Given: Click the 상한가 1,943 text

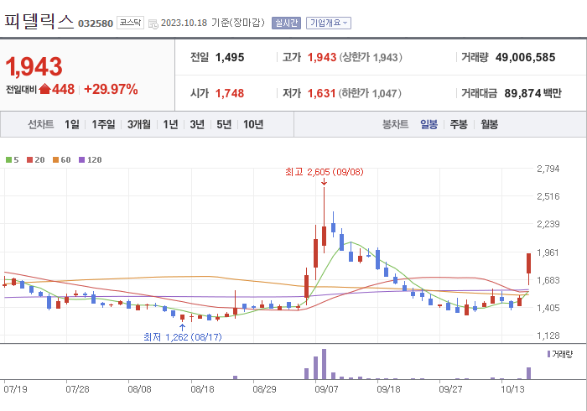Looking at the screenshot, I should [371, 57].
